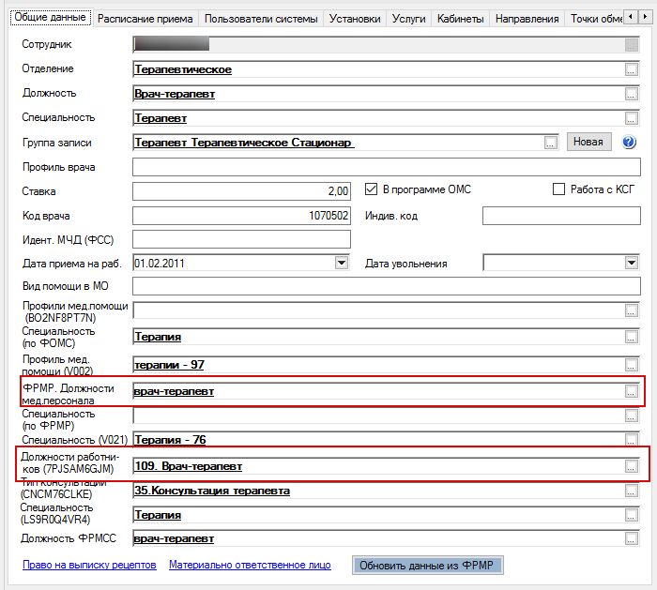Open the browse button for Отделение field
The width and height of the screenshot is (657, 590).
(631, 69)
